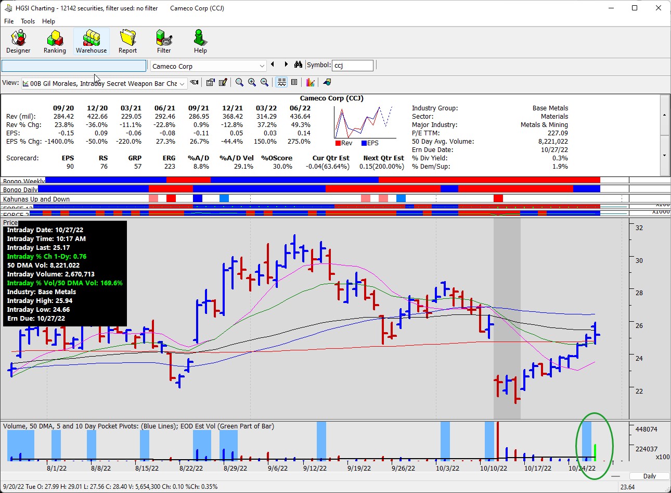Click the 10/24/22 date label
The width and height of the screenshot is (671, 493).
tap(582, 468)
